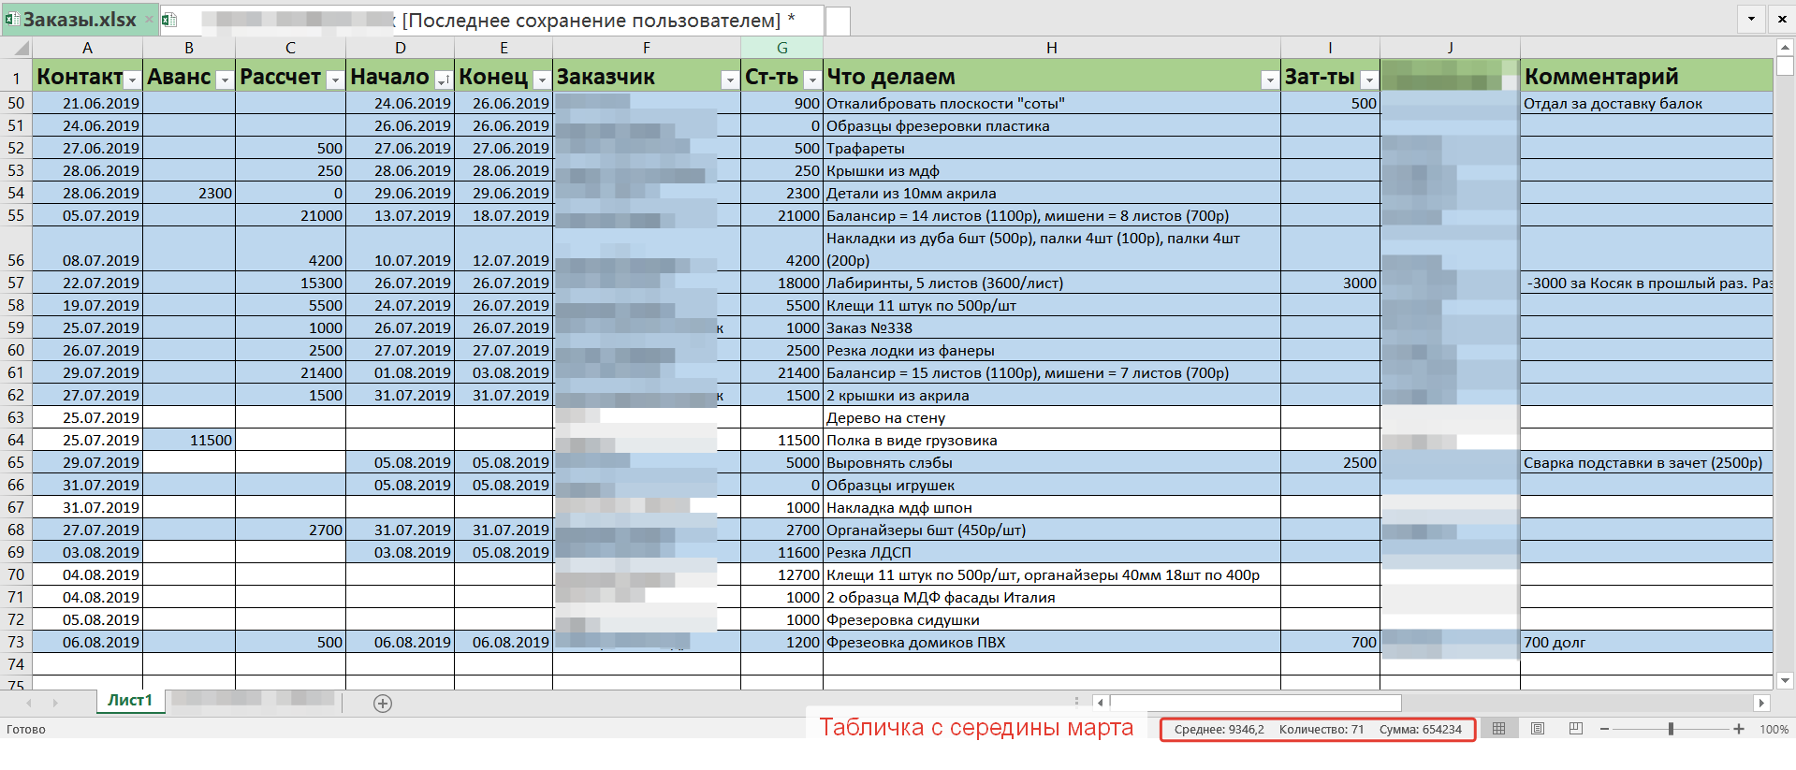1796x770 pixels.
Task: Click the Сумма: 654234 status bar value
Action: 1420,729
